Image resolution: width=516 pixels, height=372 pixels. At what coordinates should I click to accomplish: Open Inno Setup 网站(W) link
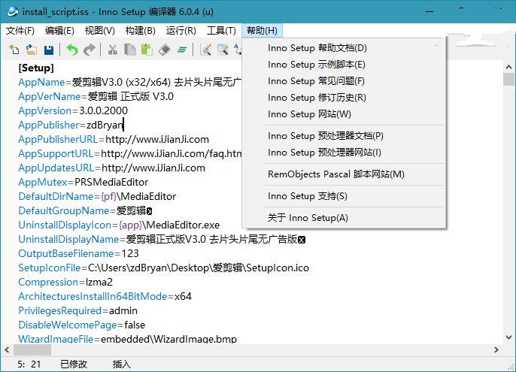[x=309, y=114]
